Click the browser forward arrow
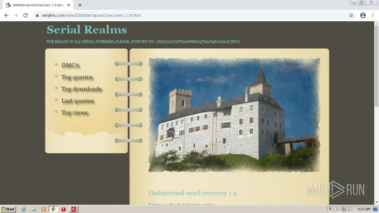The height and width of the screenshot is (213, 379). (x=16, y=15)
